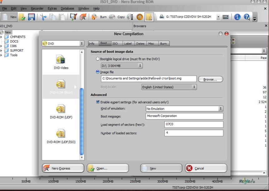Switch to the ISO tab
269x191 pixels.
(x=115, y=44)
